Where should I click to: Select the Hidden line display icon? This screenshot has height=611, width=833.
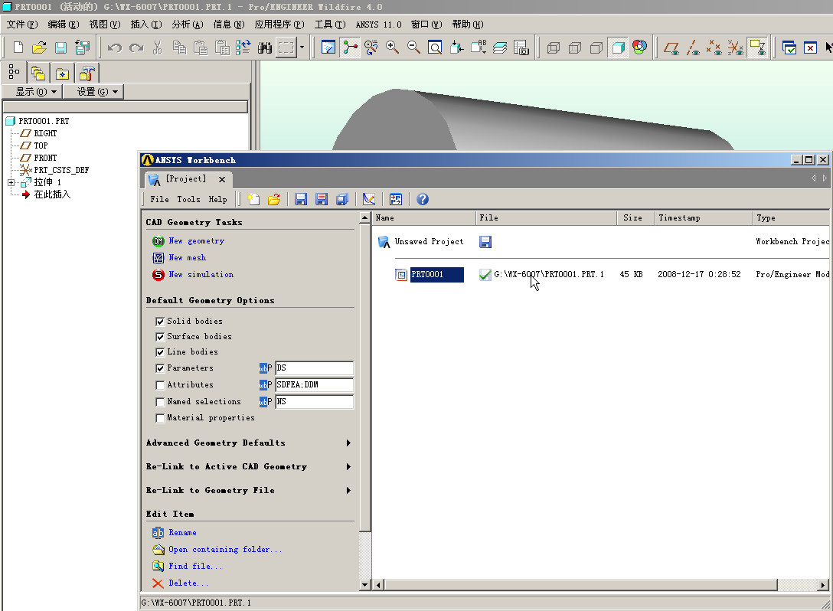tap(575, 47)
